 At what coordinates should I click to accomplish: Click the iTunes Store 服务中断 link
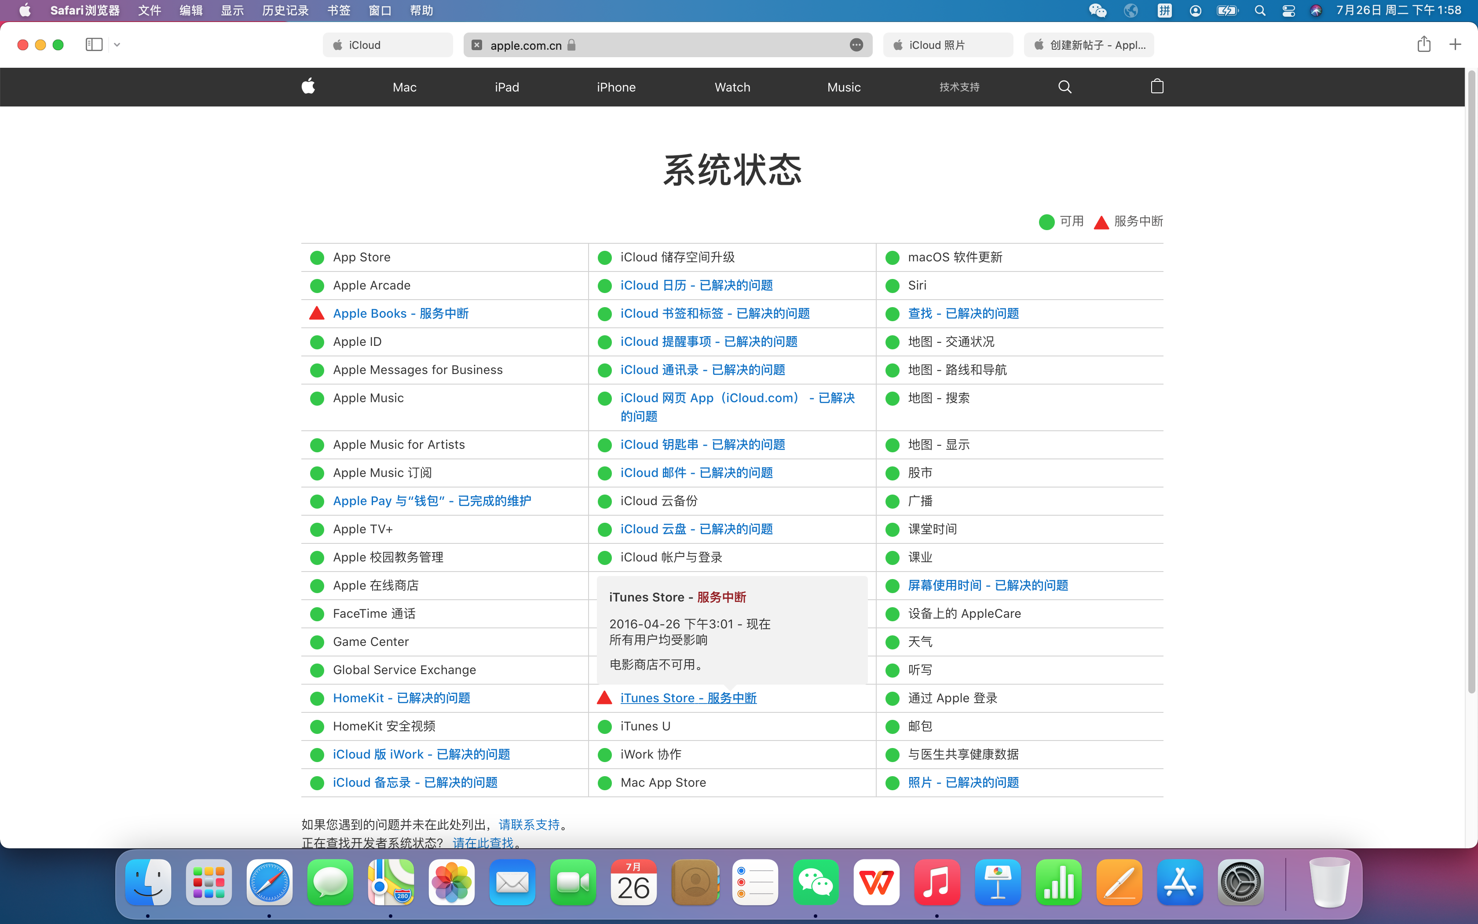click(x=688, y=698)
